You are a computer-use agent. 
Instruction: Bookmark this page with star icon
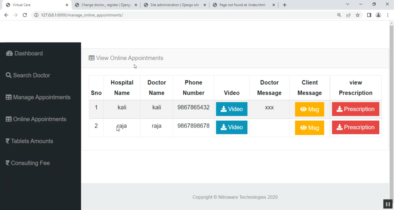click(357, 15)
